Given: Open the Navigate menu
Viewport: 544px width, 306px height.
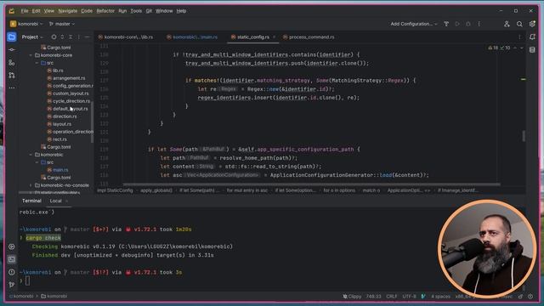Looking at the screenshot, I should coord(68,11).
